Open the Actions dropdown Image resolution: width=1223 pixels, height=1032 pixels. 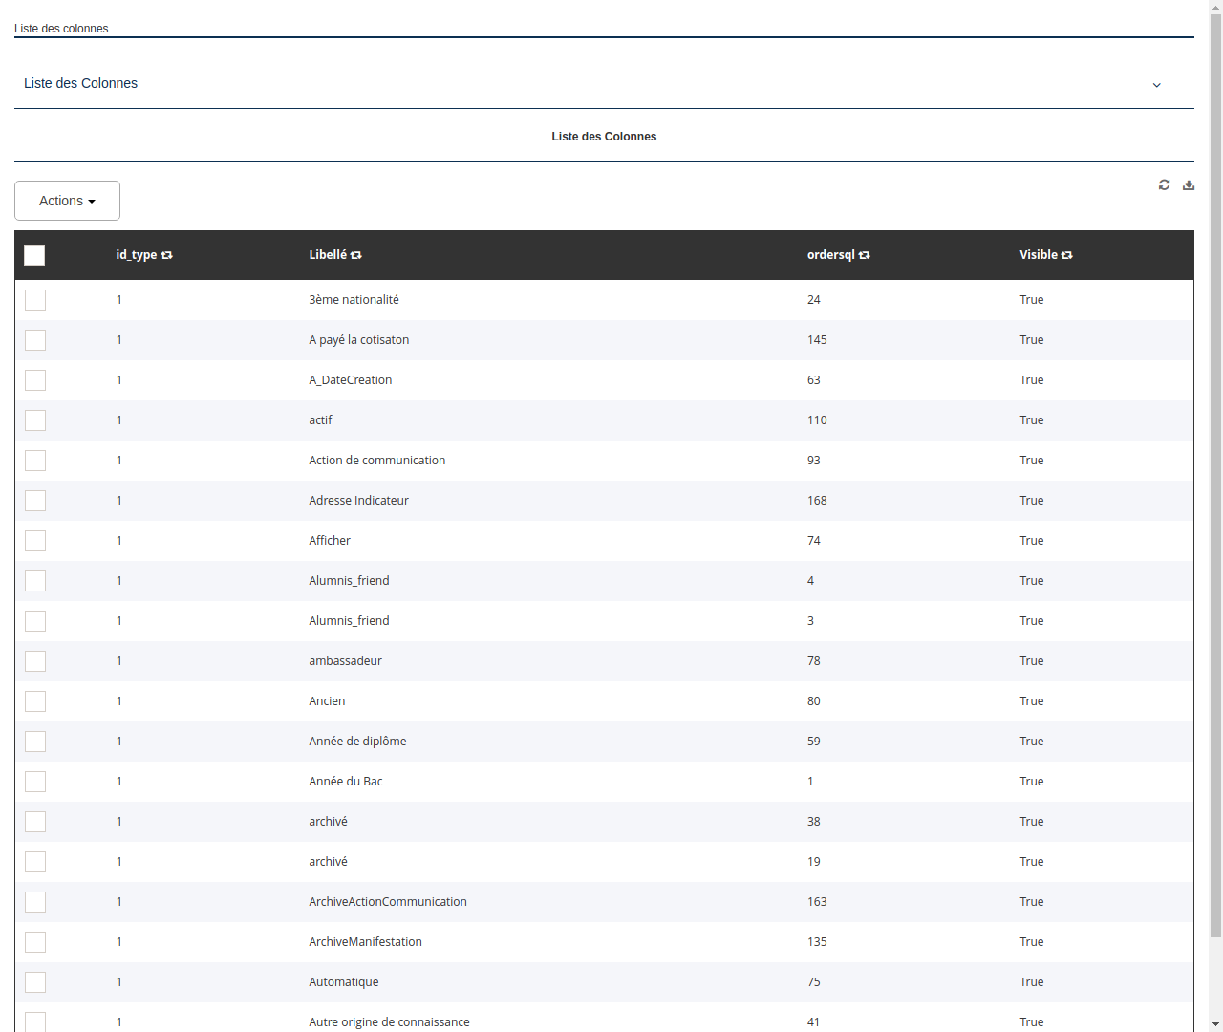point(67,201)
